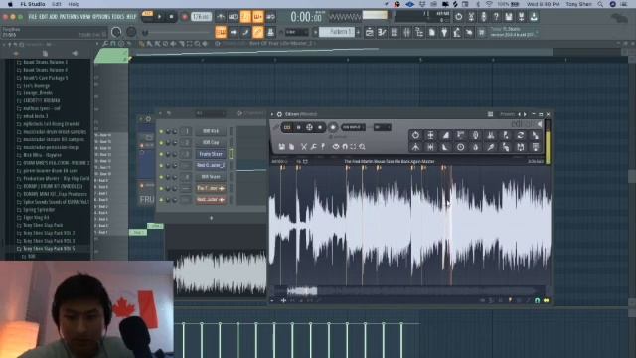The height and width of the screenshot is (358, 636).
Task: Open the FILE menu in FL Studio
Action: pyautogui.click(x=33, y=17)
